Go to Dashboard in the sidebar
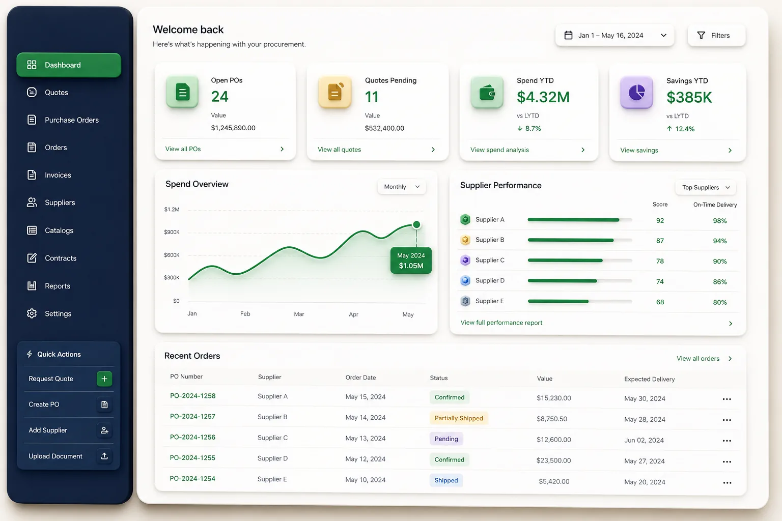 point(69,65)
